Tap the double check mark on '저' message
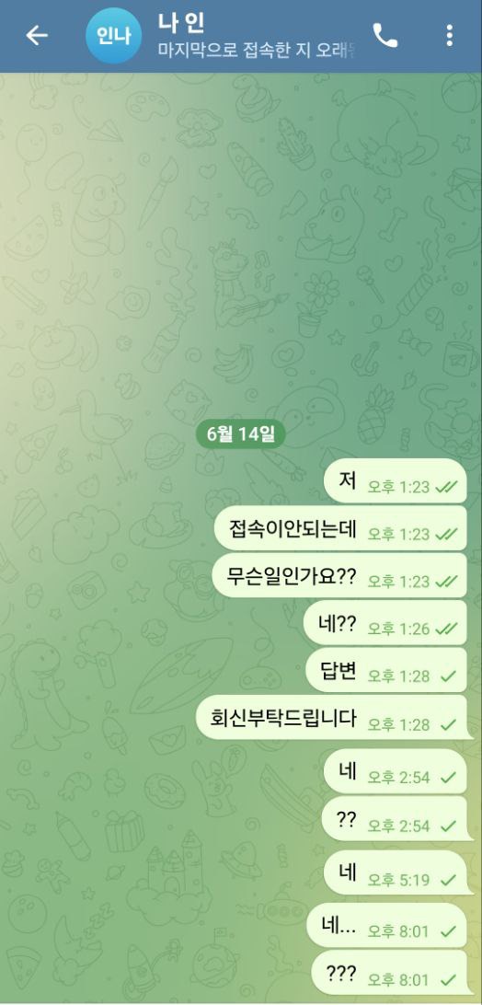The height and width of the screenshot is (1005, 482). (x=447, y=487)
